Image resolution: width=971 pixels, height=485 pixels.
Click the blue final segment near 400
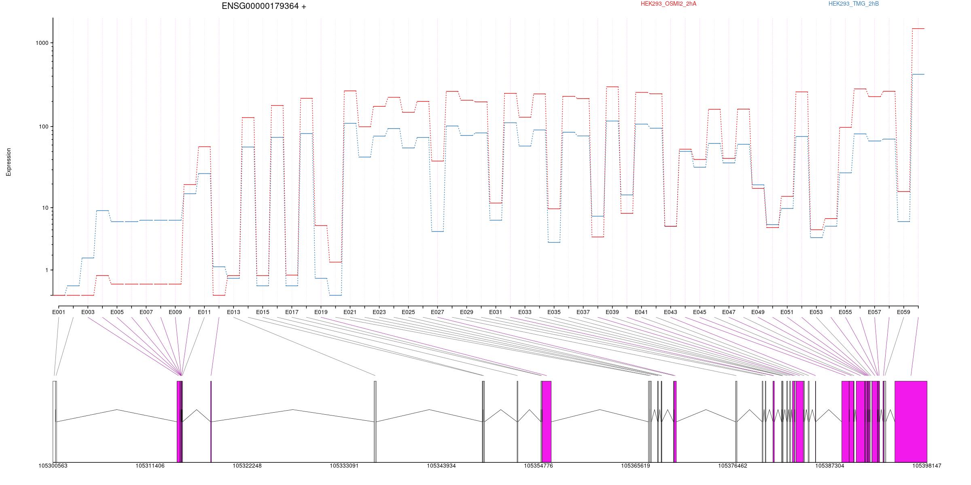click(x=918, y=74)
